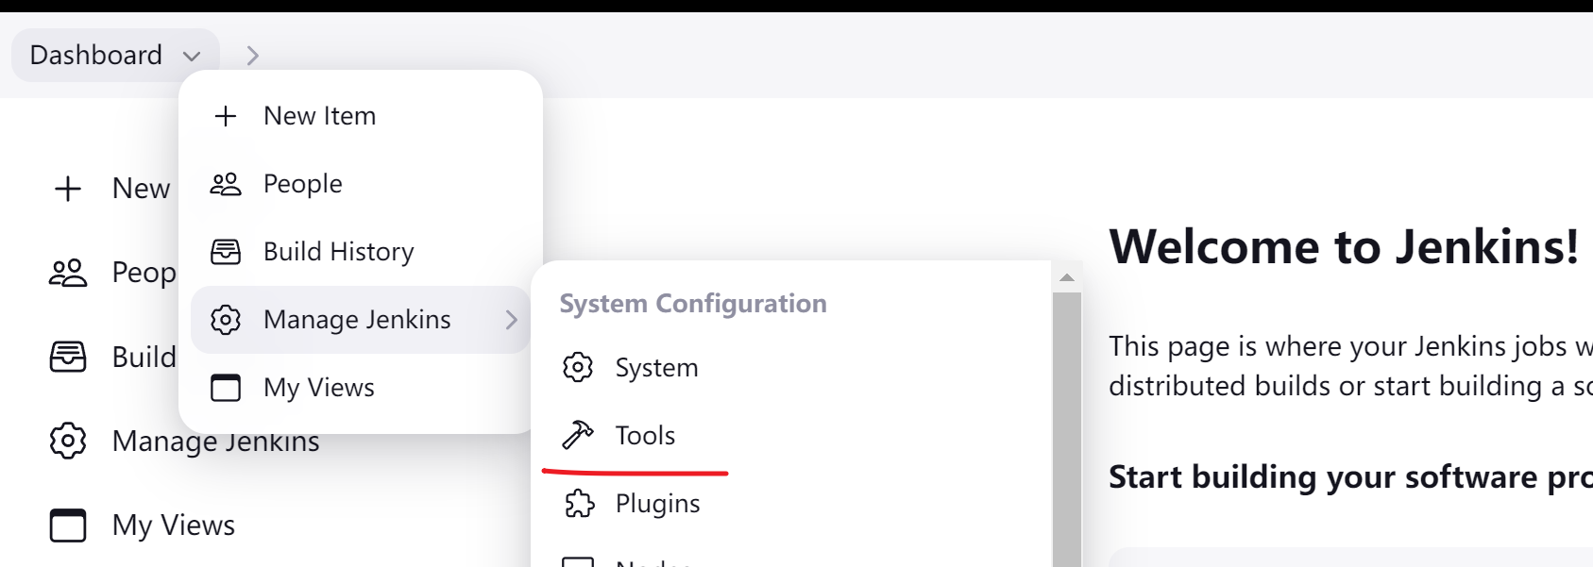Click the submenu scrollbar up arrow

[1067, 277]
